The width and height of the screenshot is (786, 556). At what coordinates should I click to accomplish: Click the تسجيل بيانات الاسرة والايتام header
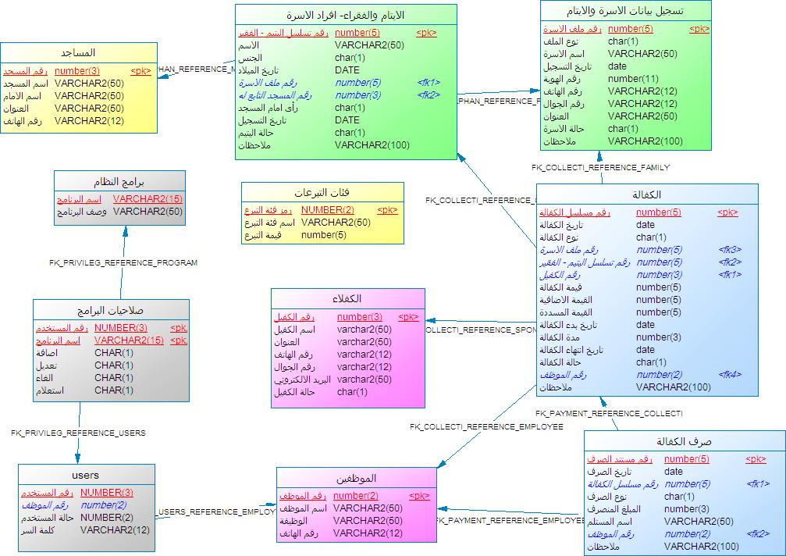click(625, 11)
